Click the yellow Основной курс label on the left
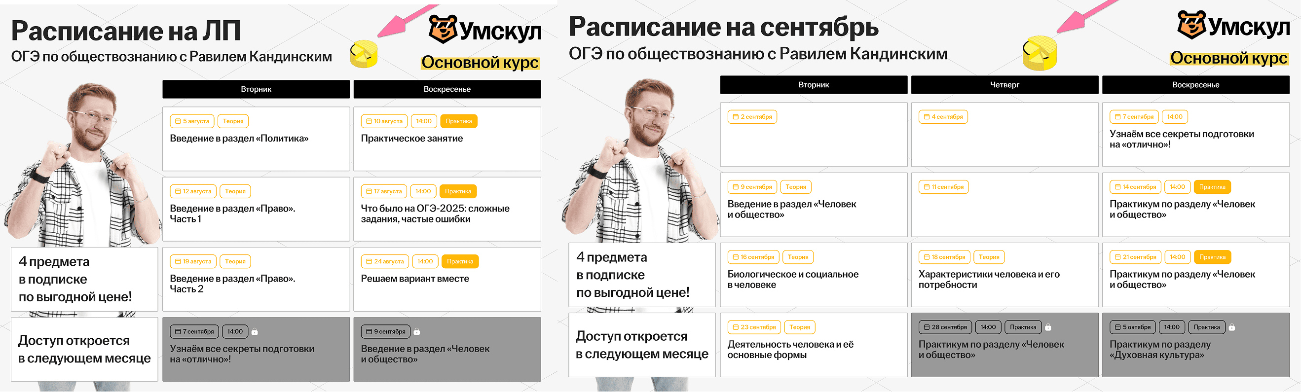The width and height of the screenshot is (1301, 392). (x=481, y=63)
